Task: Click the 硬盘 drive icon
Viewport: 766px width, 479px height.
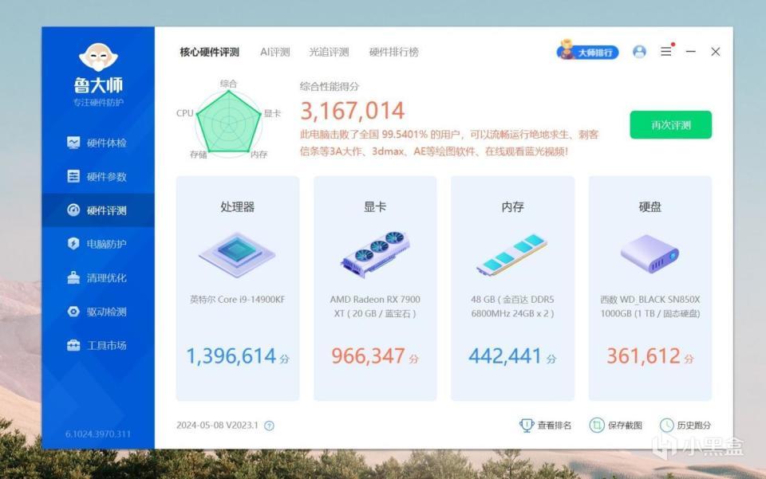Action: (x=650, y=253)
